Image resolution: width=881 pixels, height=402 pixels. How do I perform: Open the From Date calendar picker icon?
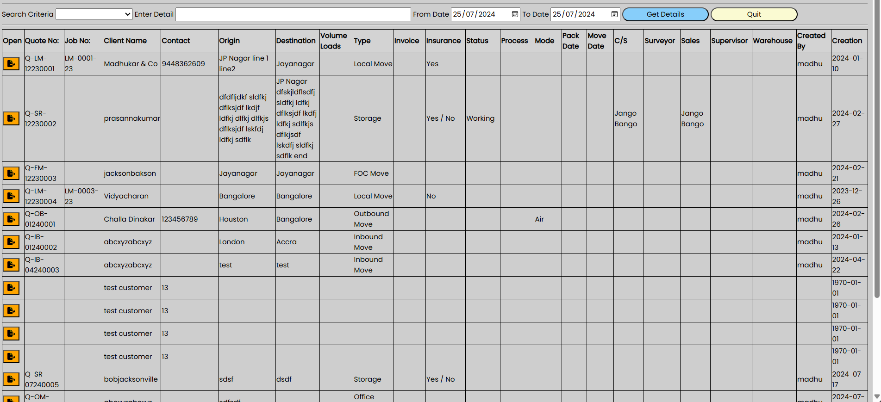pos(515,14)
